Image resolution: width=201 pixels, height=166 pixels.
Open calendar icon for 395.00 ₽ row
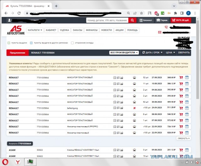[187, 96]
